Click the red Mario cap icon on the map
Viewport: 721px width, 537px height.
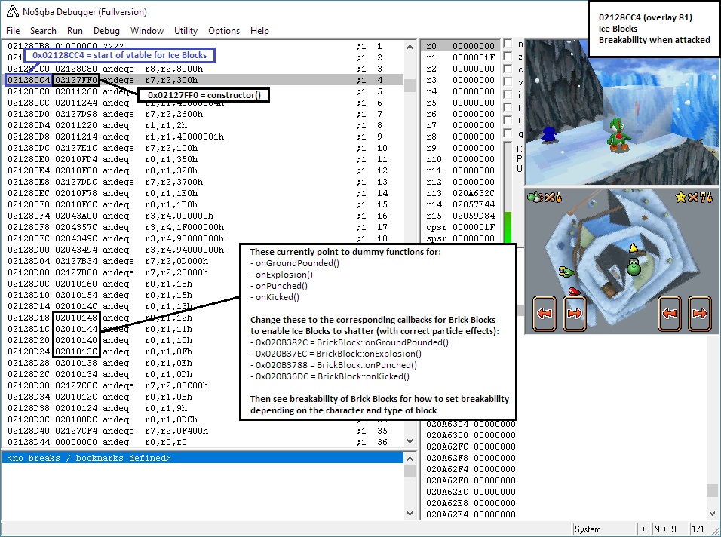(575, 291)
